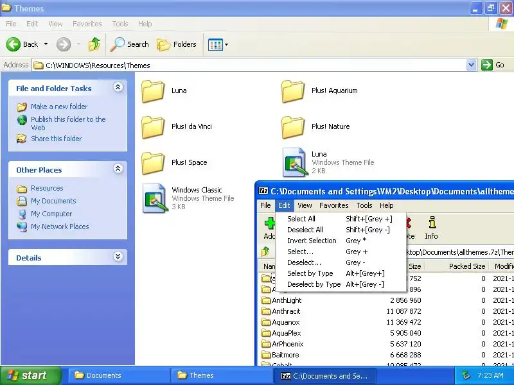Click the system tray network icon
The image size is (514, 385).
pos(466,375)
